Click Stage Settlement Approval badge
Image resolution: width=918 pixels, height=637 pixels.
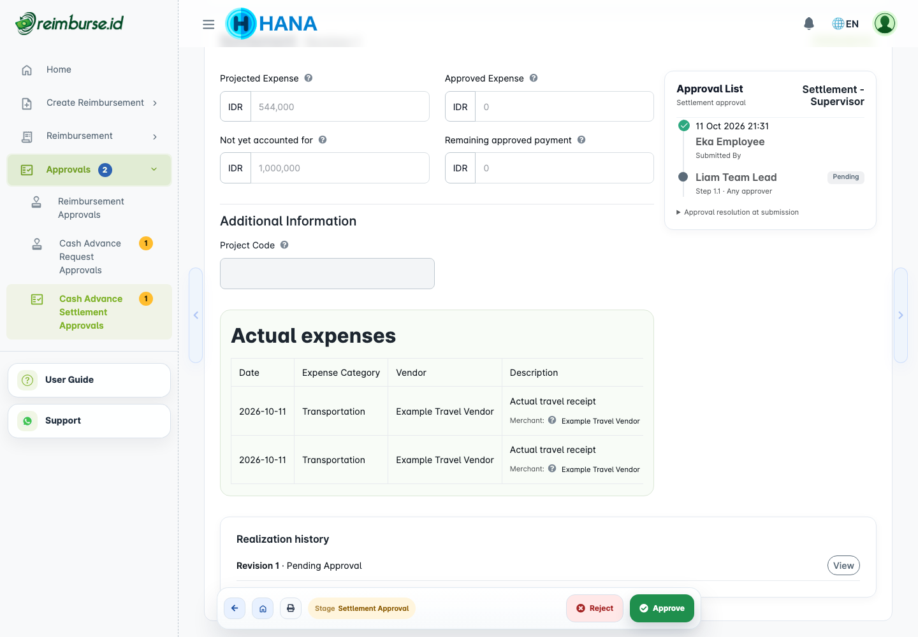[361, 608]
